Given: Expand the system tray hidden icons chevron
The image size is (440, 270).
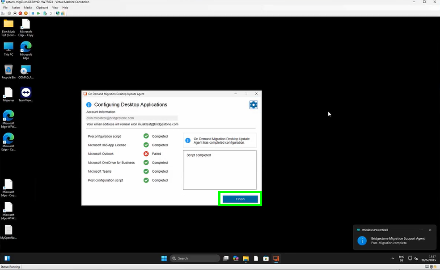Looking at the screenshot, I should (x=393, y=258).
